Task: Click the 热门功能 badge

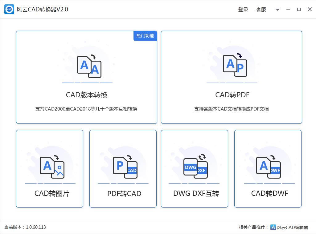Action: click(x=145, y=36)
